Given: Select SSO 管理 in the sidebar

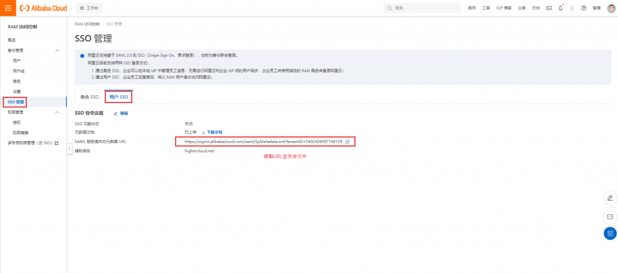Looking at the screenshot, I should point(16,102).
